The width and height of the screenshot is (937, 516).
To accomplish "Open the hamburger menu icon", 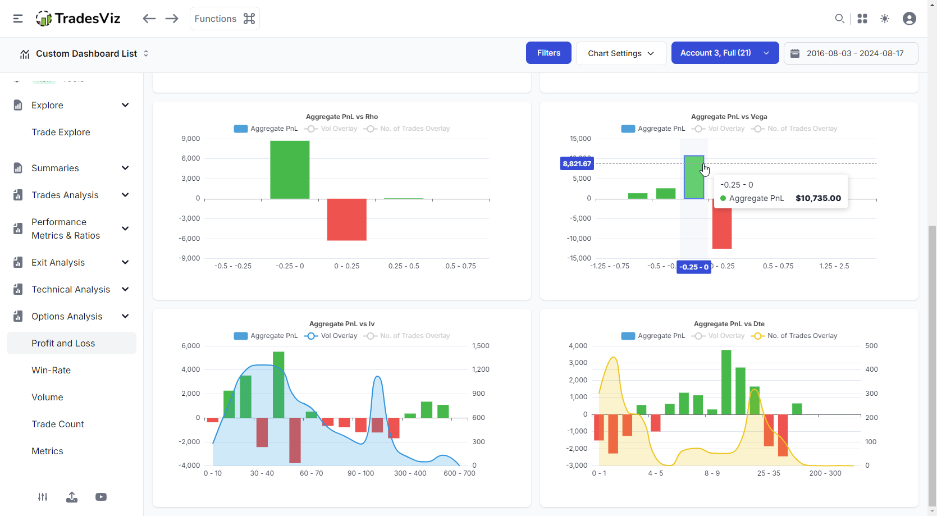I will pyautogui.click(x=18, y=19).
